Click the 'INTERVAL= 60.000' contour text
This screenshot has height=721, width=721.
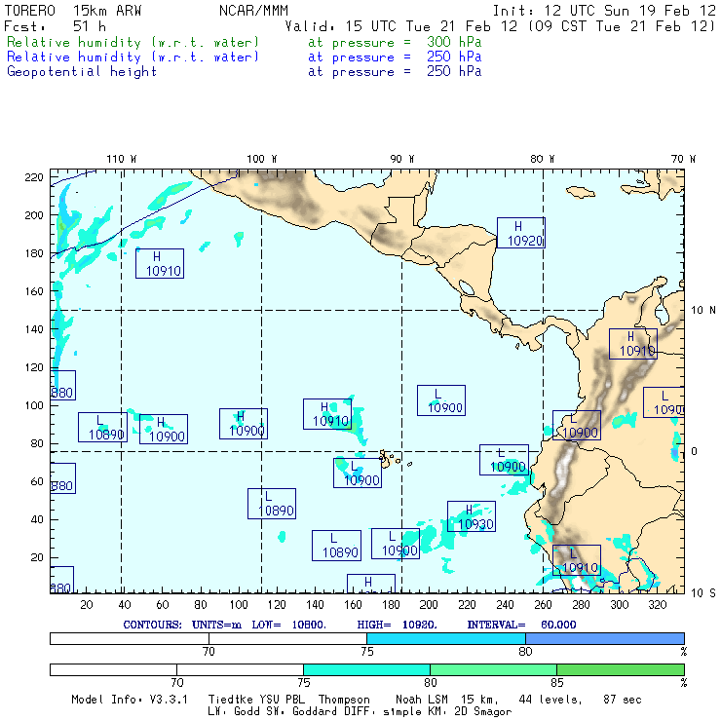point(522,625)
